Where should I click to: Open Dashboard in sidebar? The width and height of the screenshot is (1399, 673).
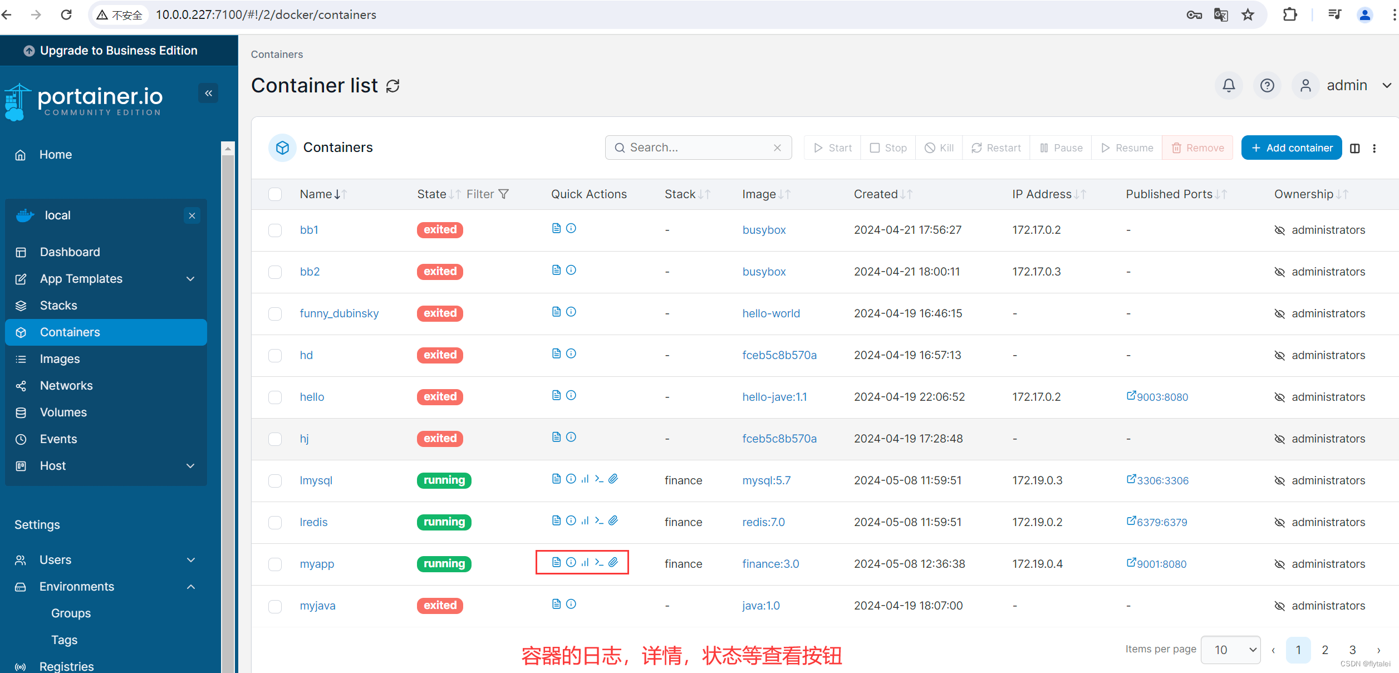[106, 252]
